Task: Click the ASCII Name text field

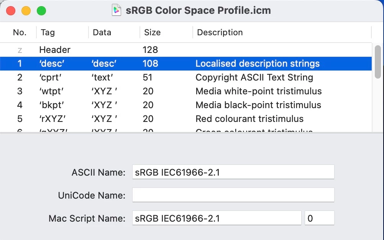Action: coord(233,172)
